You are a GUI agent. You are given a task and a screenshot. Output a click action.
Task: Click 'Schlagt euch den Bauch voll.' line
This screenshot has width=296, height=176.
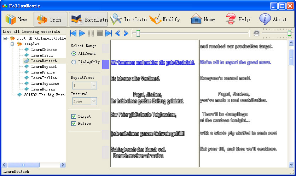138,149
